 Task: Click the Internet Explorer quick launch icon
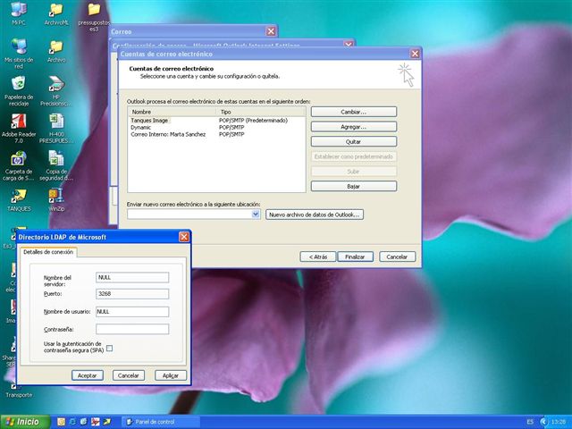[72, 422]
